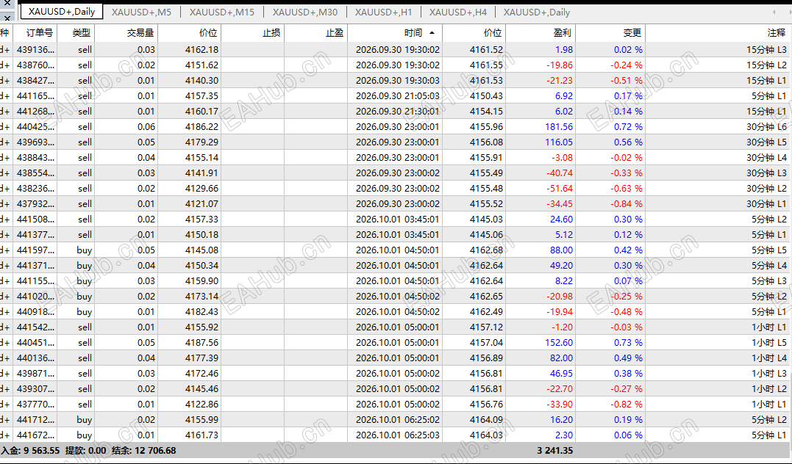Open the XAUUSD+,M30 chart tab
This screenshot has width=792, height=464.
305,12
